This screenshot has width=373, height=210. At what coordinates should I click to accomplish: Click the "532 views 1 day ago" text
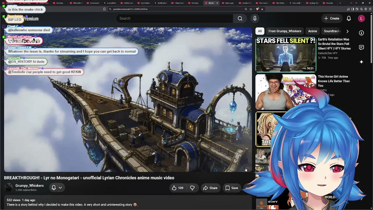[21, 200]
